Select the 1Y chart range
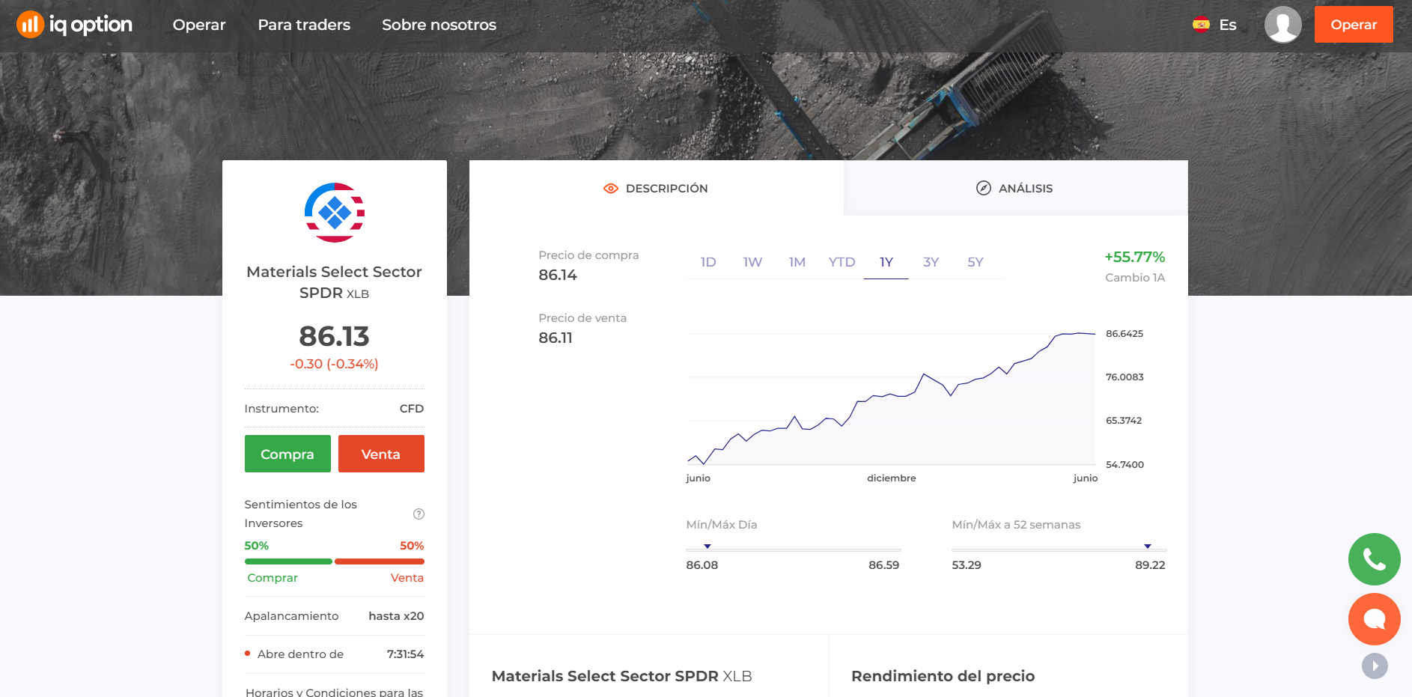 coord(886,262)
